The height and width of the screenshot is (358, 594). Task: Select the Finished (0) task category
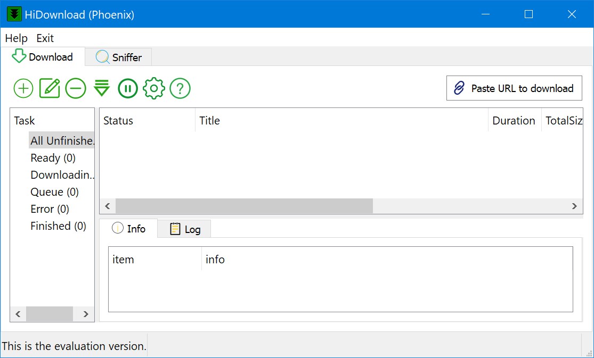tap(58, 226)
